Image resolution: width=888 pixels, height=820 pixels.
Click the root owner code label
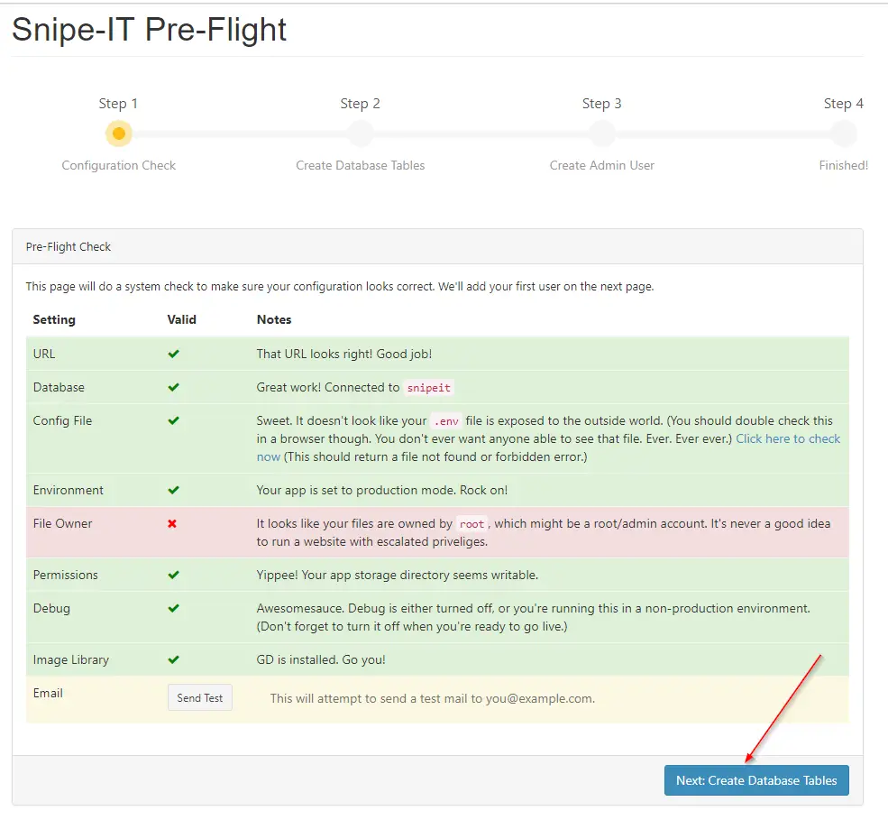coord(471,524)
